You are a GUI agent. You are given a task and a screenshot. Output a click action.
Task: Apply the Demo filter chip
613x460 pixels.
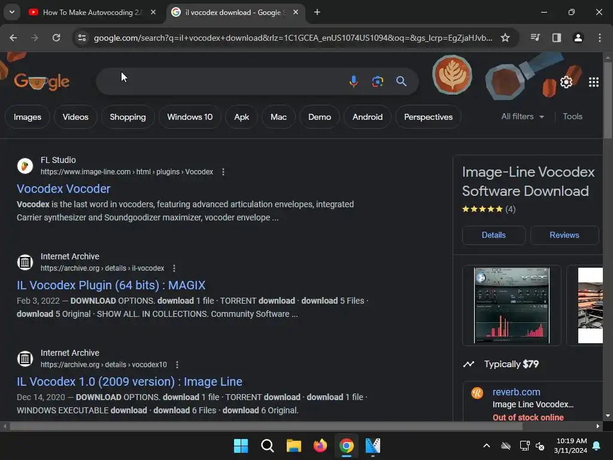point(320,117)
